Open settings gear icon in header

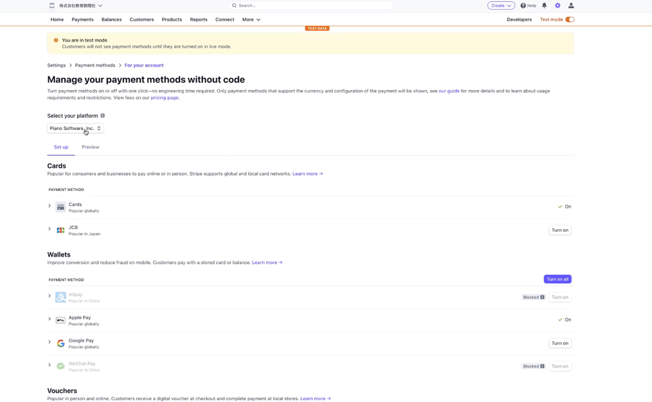pos(557,5)
